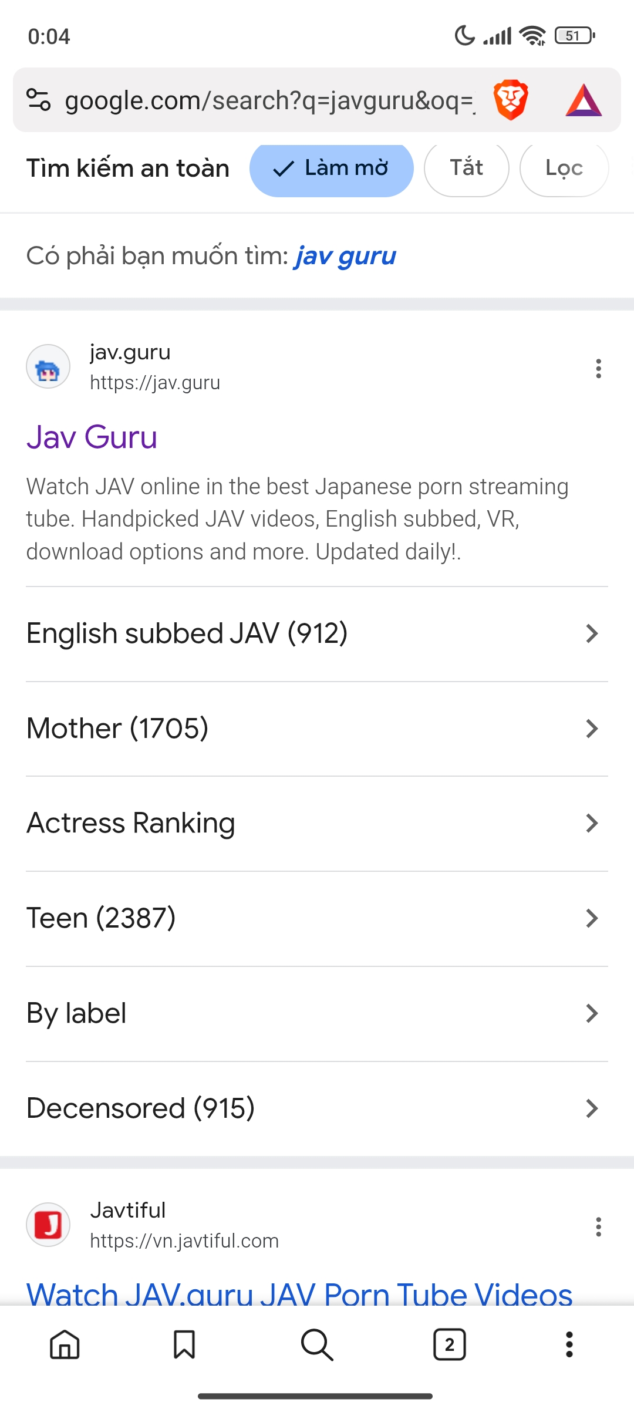634x1409 pixels.
Task: Choose the "Lọc" SafeSearch option
Action: click(x=564, y=168)
